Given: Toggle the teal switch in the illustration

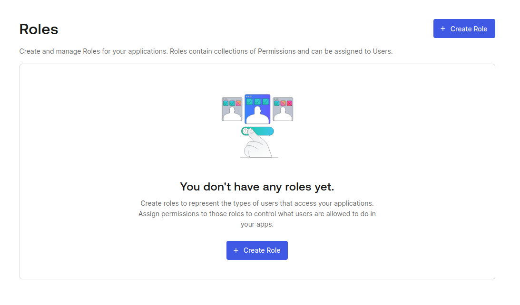Looking at the screenshot, I should pos(258,131).
